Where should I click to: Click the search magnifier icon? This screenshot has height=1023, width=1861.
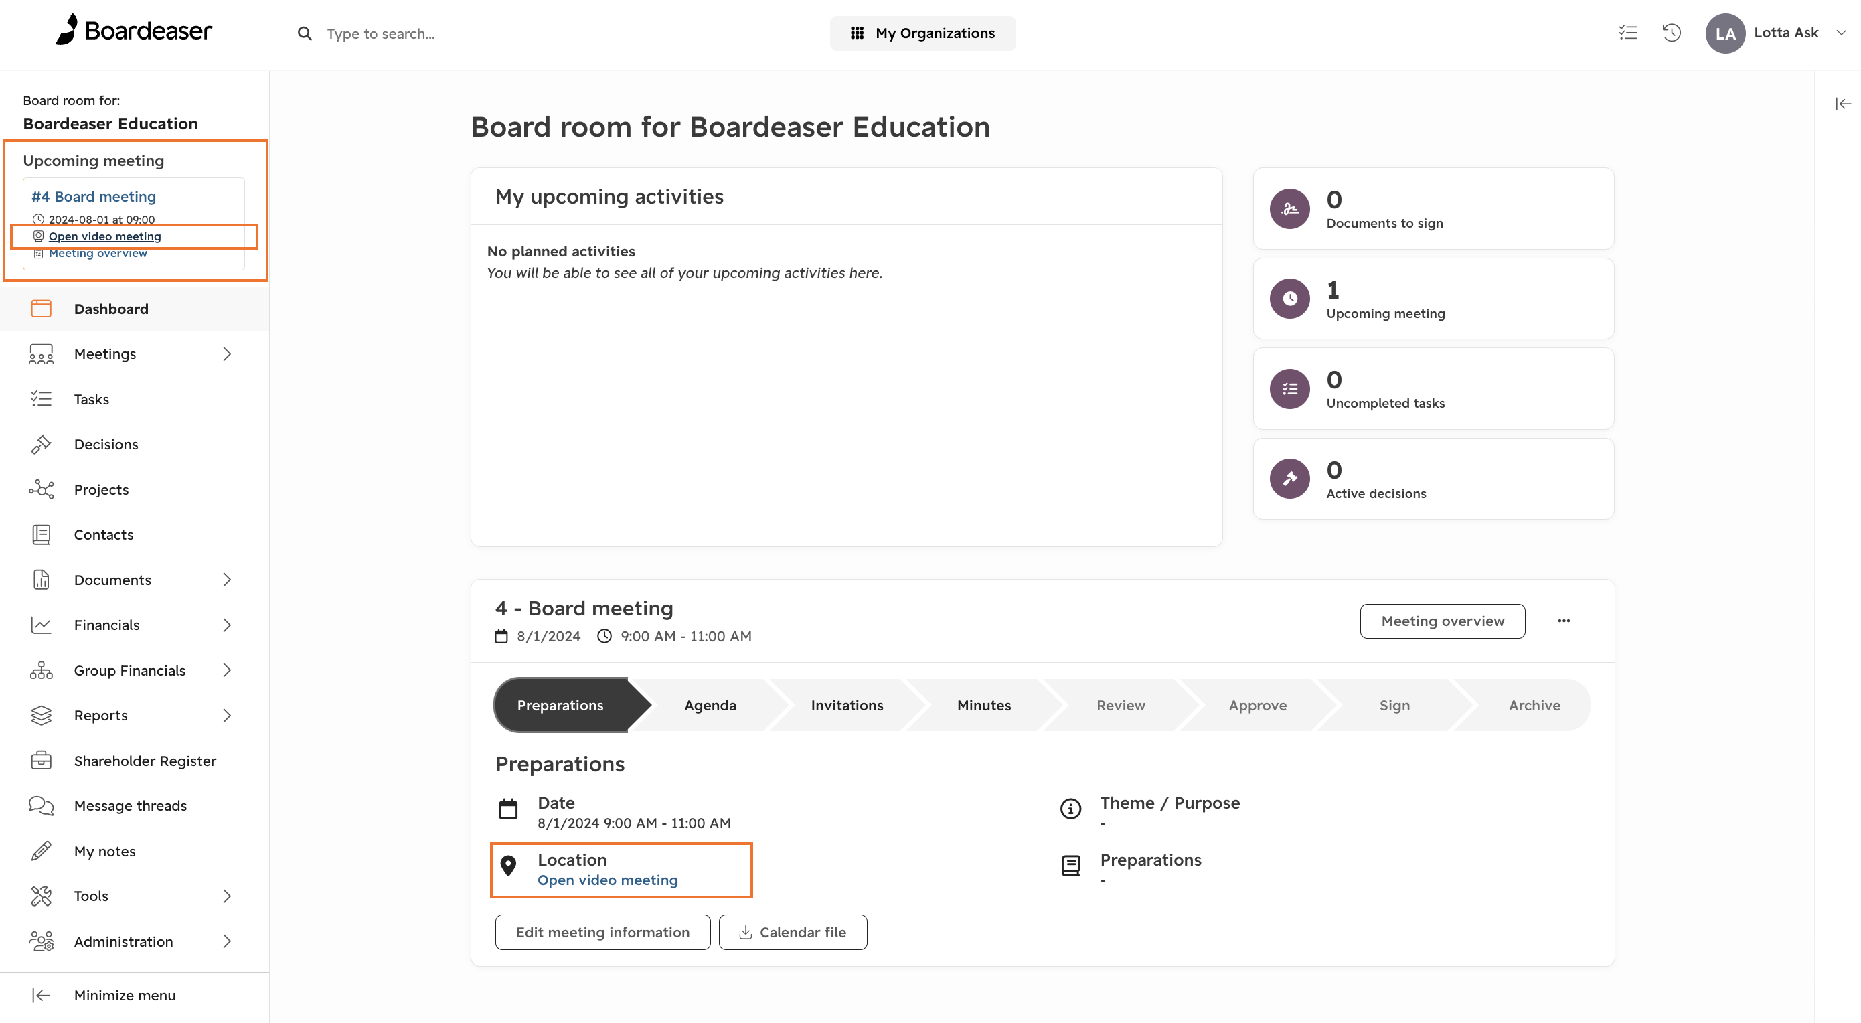coord(305,33)
